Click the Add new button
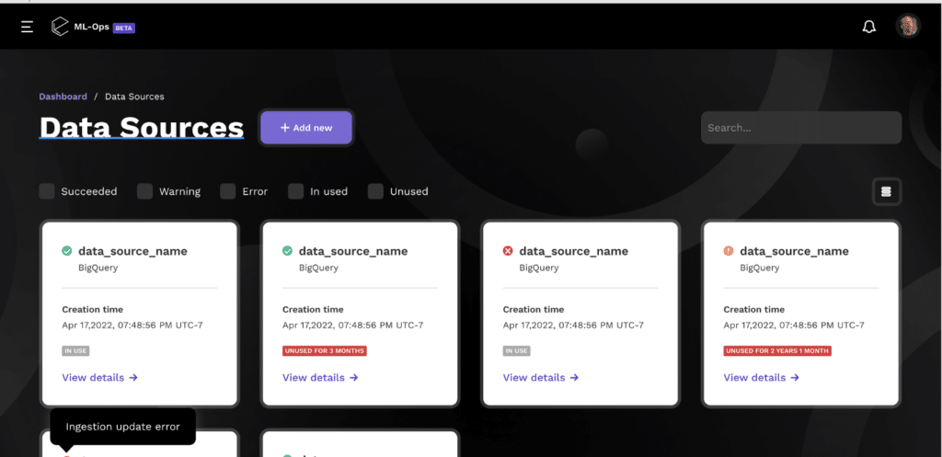 click(x=306, y=128)
